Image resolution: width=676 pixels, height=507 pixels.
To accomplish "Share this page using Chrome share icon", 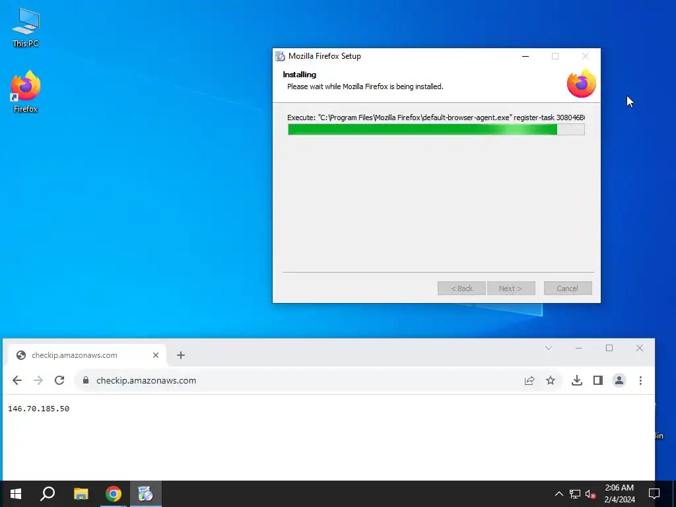I will [x=529, y=380].
